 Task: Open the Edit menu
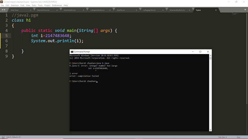pyautogui.click(x=7, y=5)
